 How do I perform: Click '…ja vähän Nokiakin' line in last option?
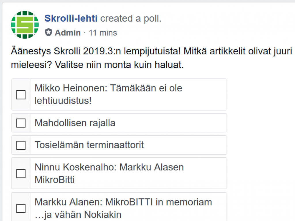[x=78, y=215]
